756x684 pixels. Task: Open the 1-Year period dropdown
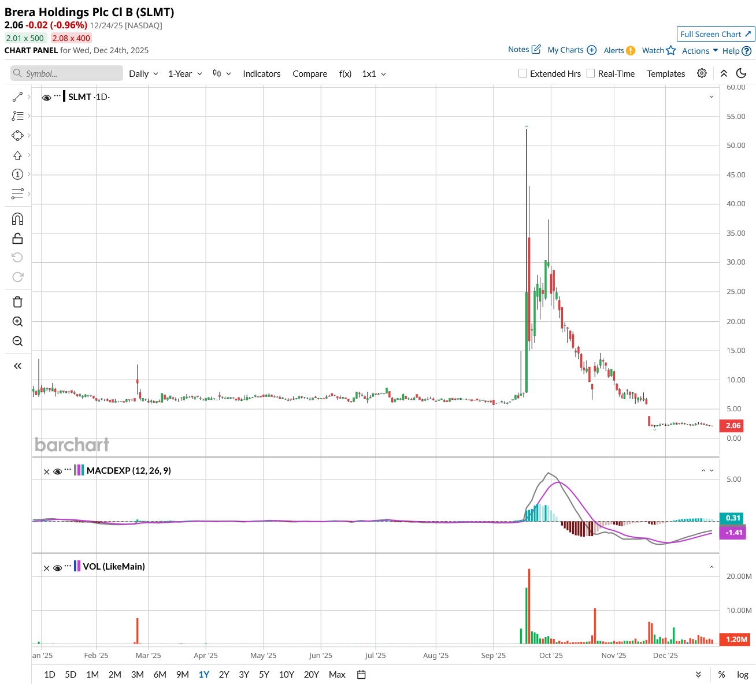(185, 73)
